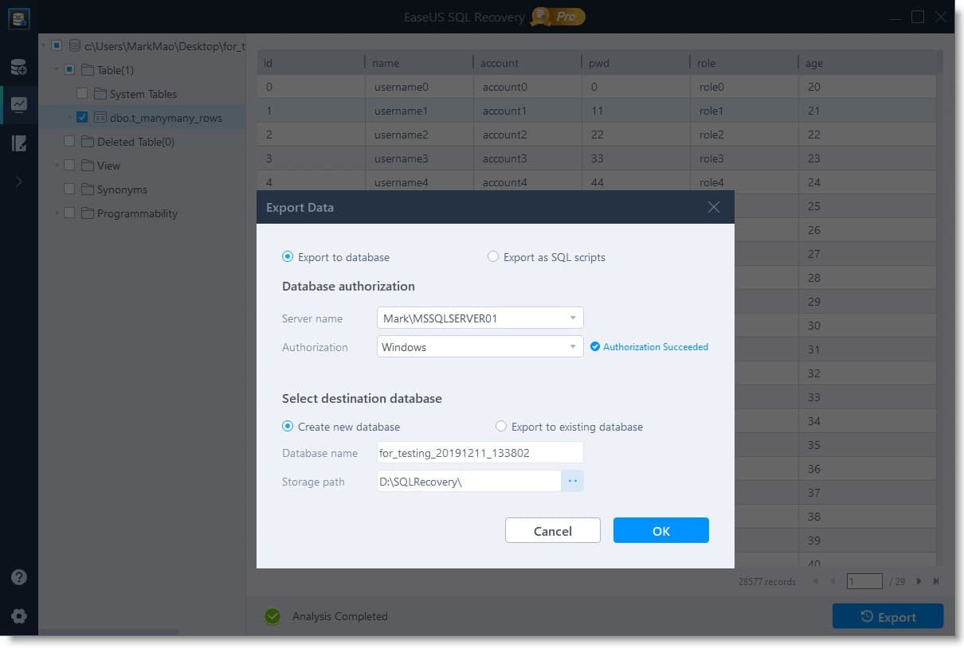Select the role2 cell
Viewport: 964px width, 648px height.
(744, 135)
